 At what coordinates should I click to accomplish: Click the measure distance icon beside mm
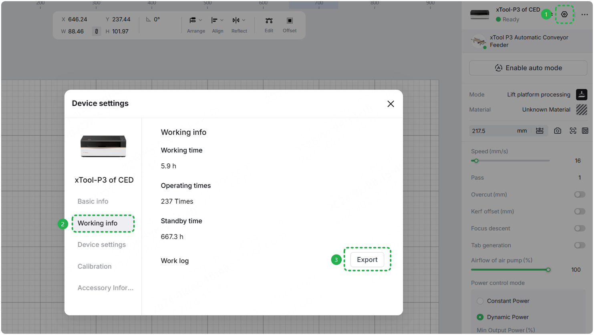[540, 131]
